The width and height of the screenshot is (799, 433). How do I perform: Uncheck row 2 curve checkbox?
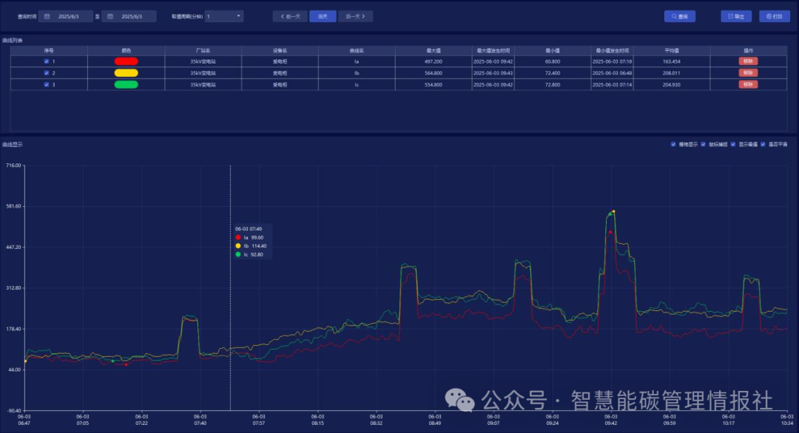tap(47, 72)
